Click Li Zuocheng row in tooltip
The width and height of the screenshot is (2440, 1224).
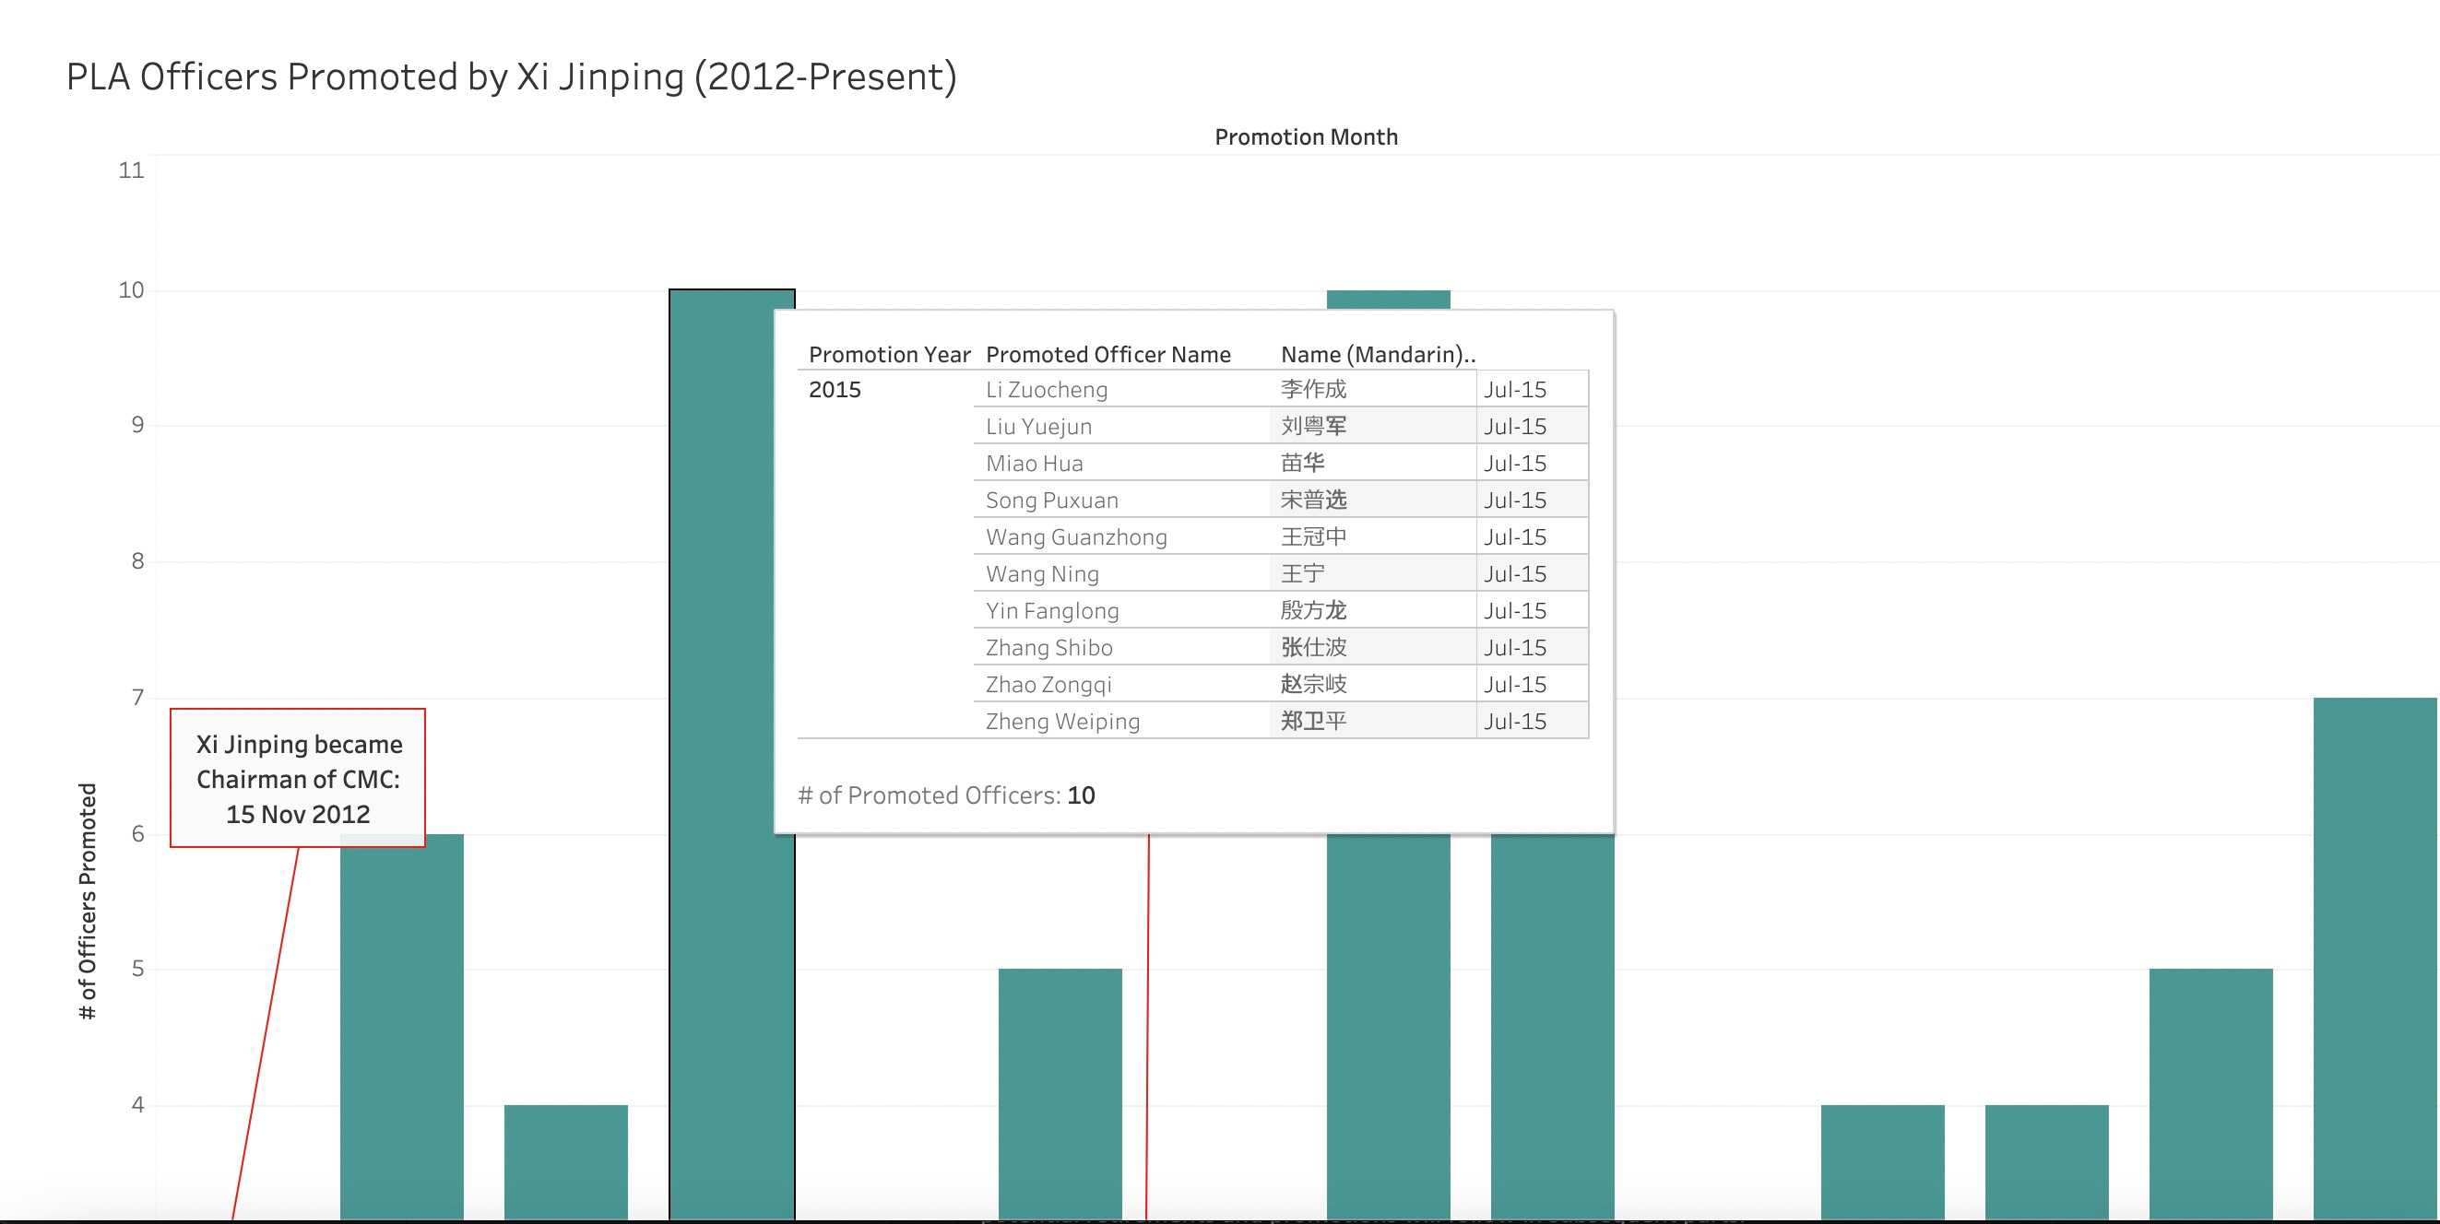1046,390
